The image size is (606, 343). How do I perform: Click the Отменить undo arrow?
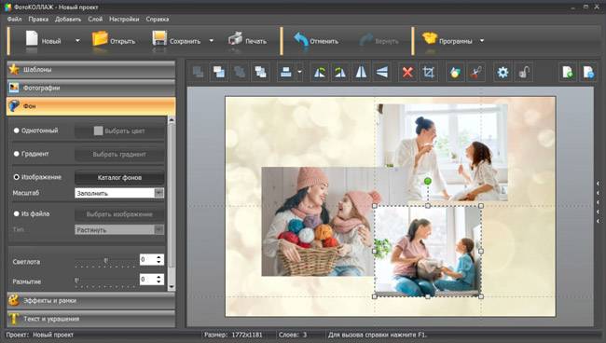pos(316,40)
